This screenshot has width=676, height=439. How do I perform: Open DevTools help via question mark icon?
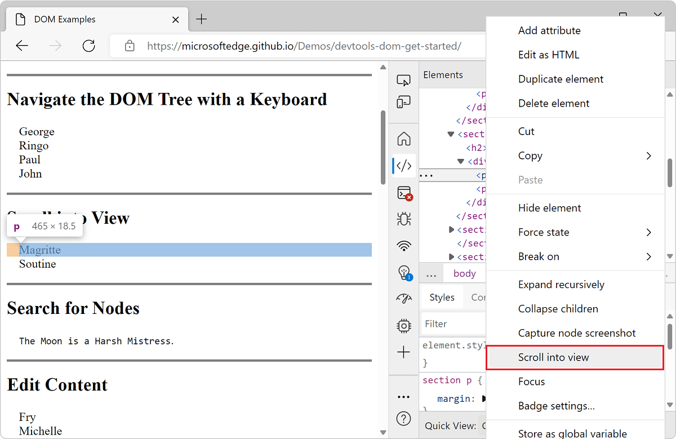click(403, 418)
